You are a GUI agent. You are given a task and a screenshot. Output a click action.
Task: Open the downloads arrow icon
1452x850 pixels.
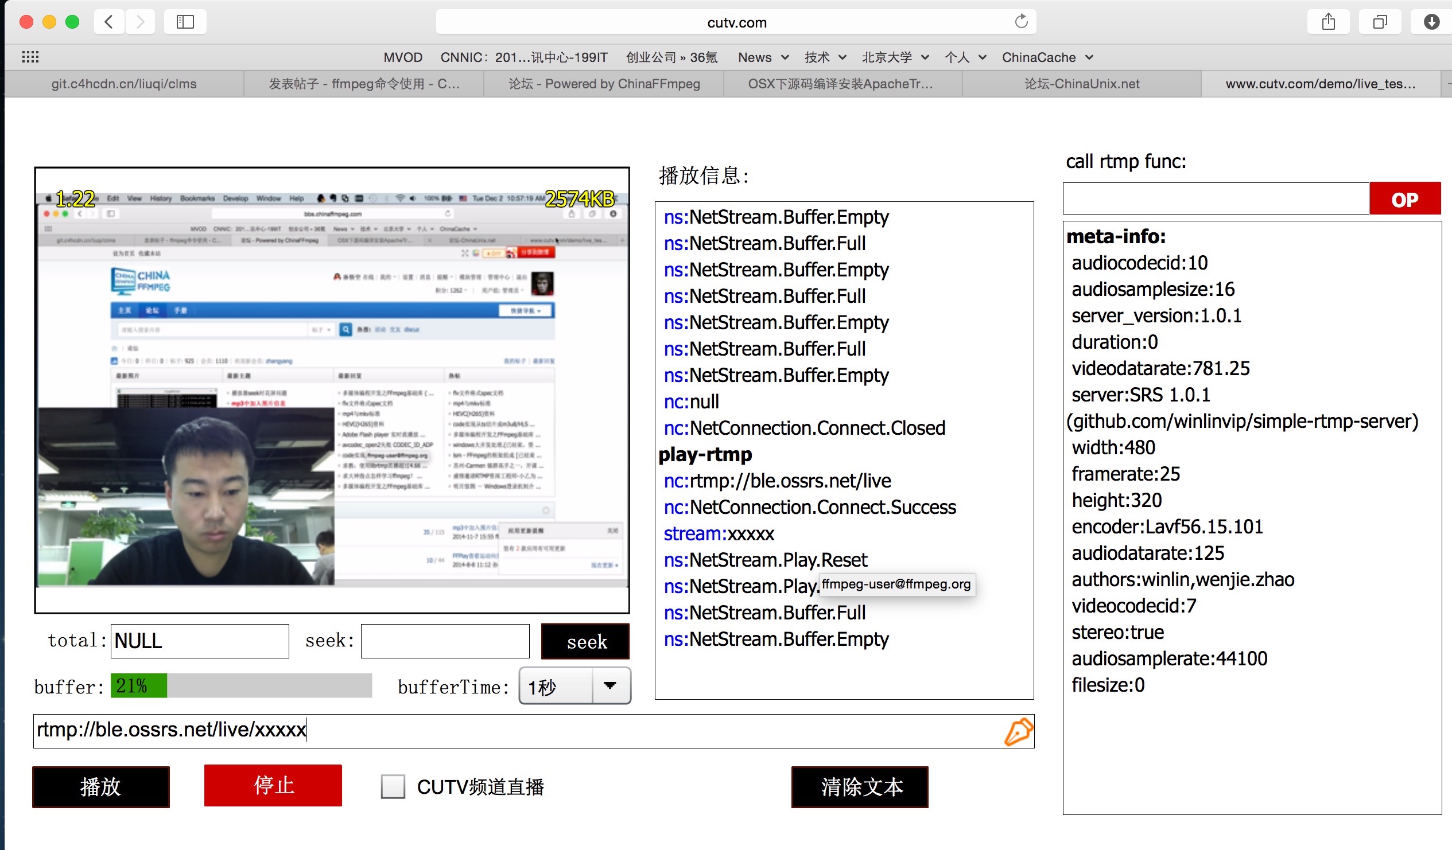click(x=1431, y=22)
